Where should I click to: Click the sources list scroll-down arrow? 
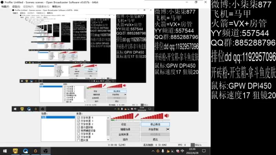click(x=108, y=140)
